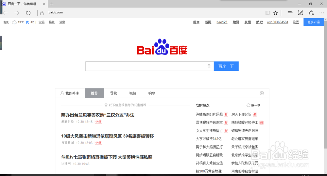Close the 百度一下 browser tab
Viewport: 327px width, 176px height.
click(x=44, y=4)
